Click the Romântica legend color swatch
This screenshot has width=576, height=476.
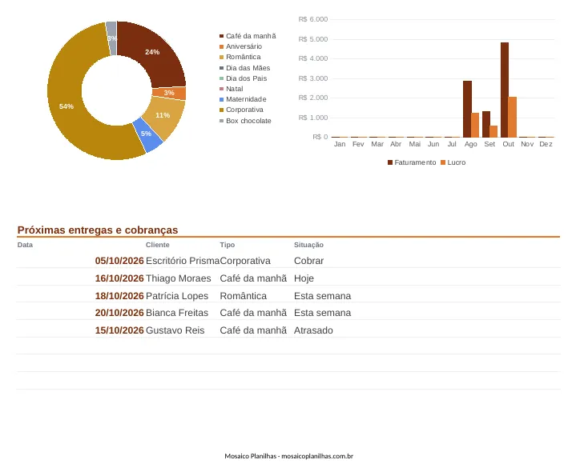(x=222, y=58)
